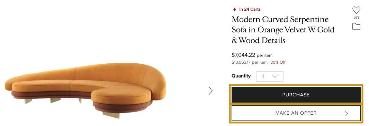
Task: Save item using the folder icon
Action: [x=356, y=27]
